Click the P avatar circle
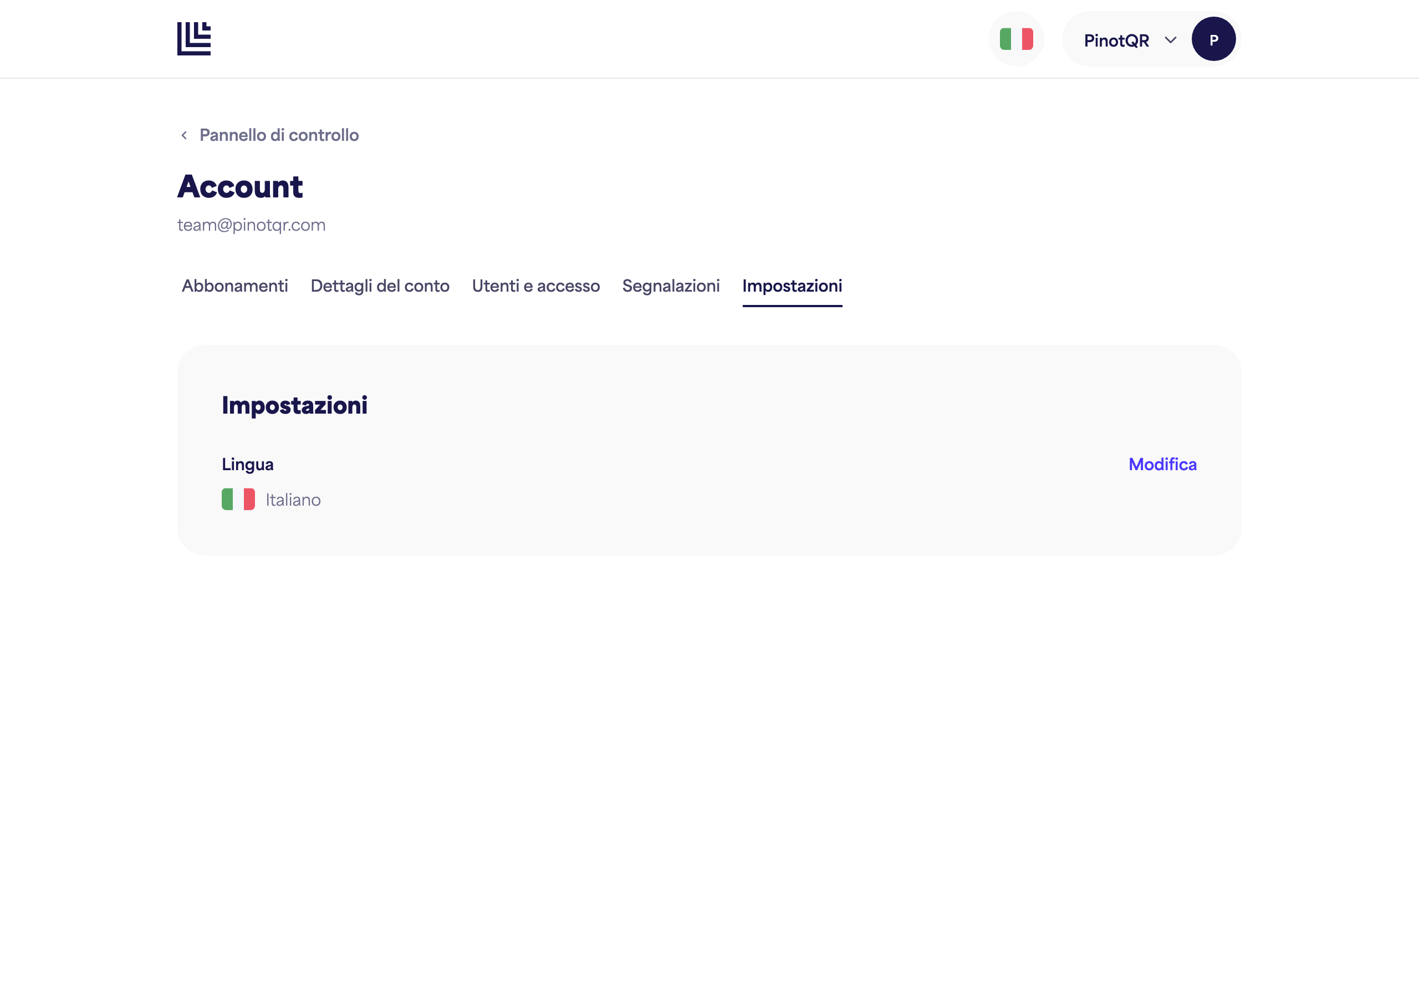Screen dimensions: 1419x998 click(1213, 39)
